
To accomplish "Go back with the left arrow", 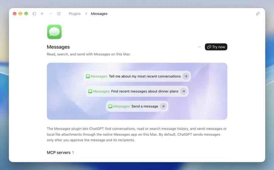I will [x=42, y=14].
